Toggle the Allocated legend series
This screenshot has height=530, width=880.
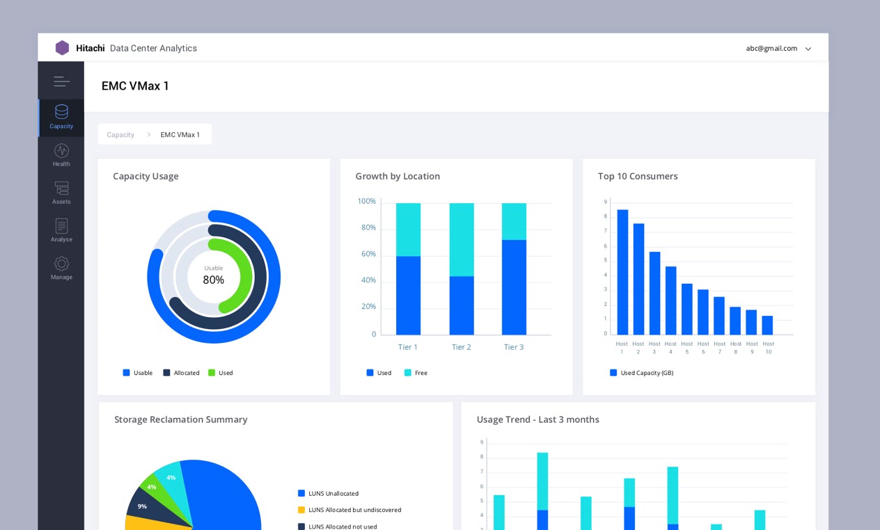point(181,373)
